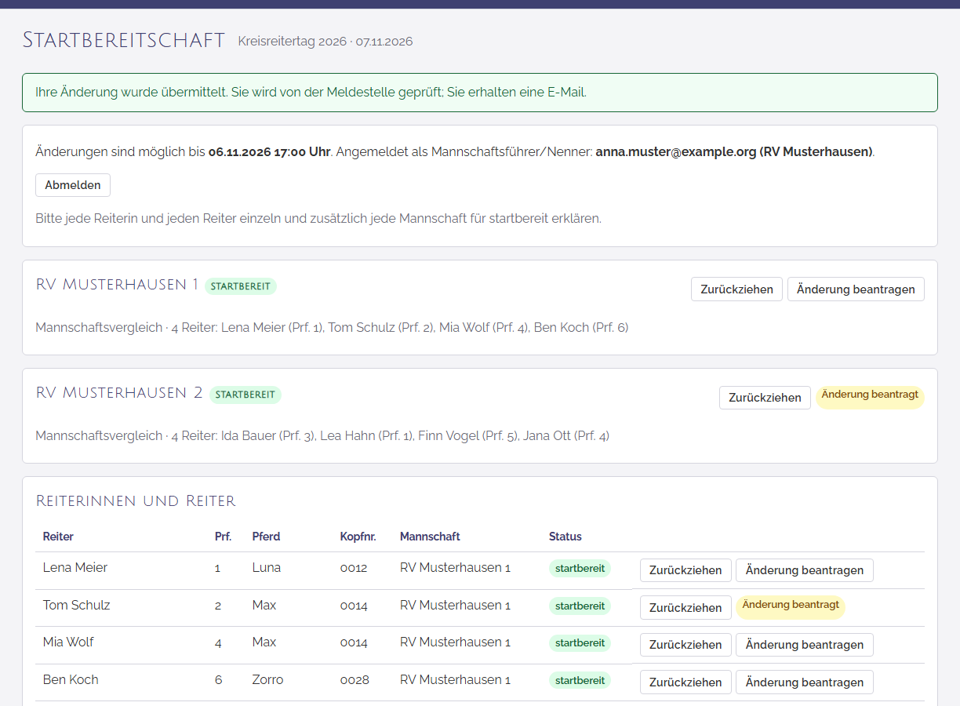The image size is (960, 706).
Task: Click head number 0028
Action: (355, 680)
